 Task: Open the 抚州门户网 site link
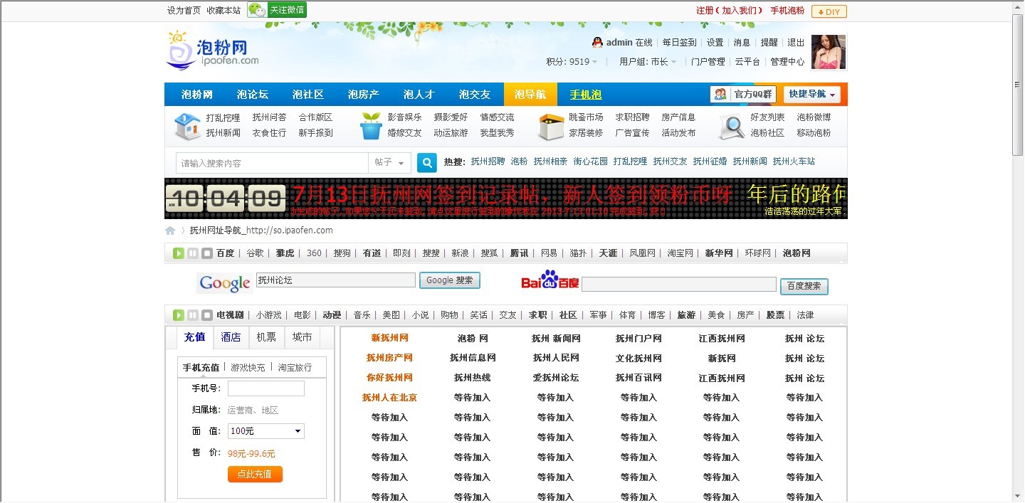click(x=638, y=339)
